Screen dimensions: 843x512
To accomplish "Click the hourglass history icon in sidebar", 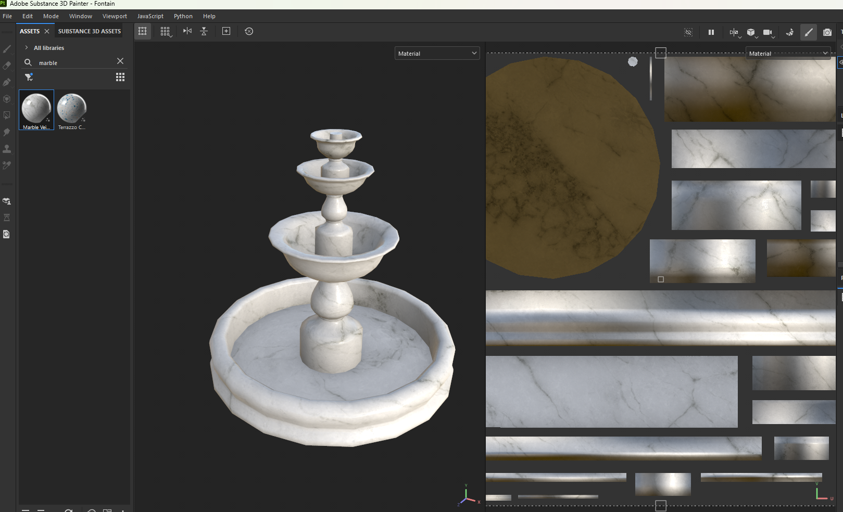I will click(x=7, y=217).
